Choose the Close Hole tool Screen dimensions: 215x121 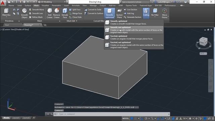[x=75, y=17]
